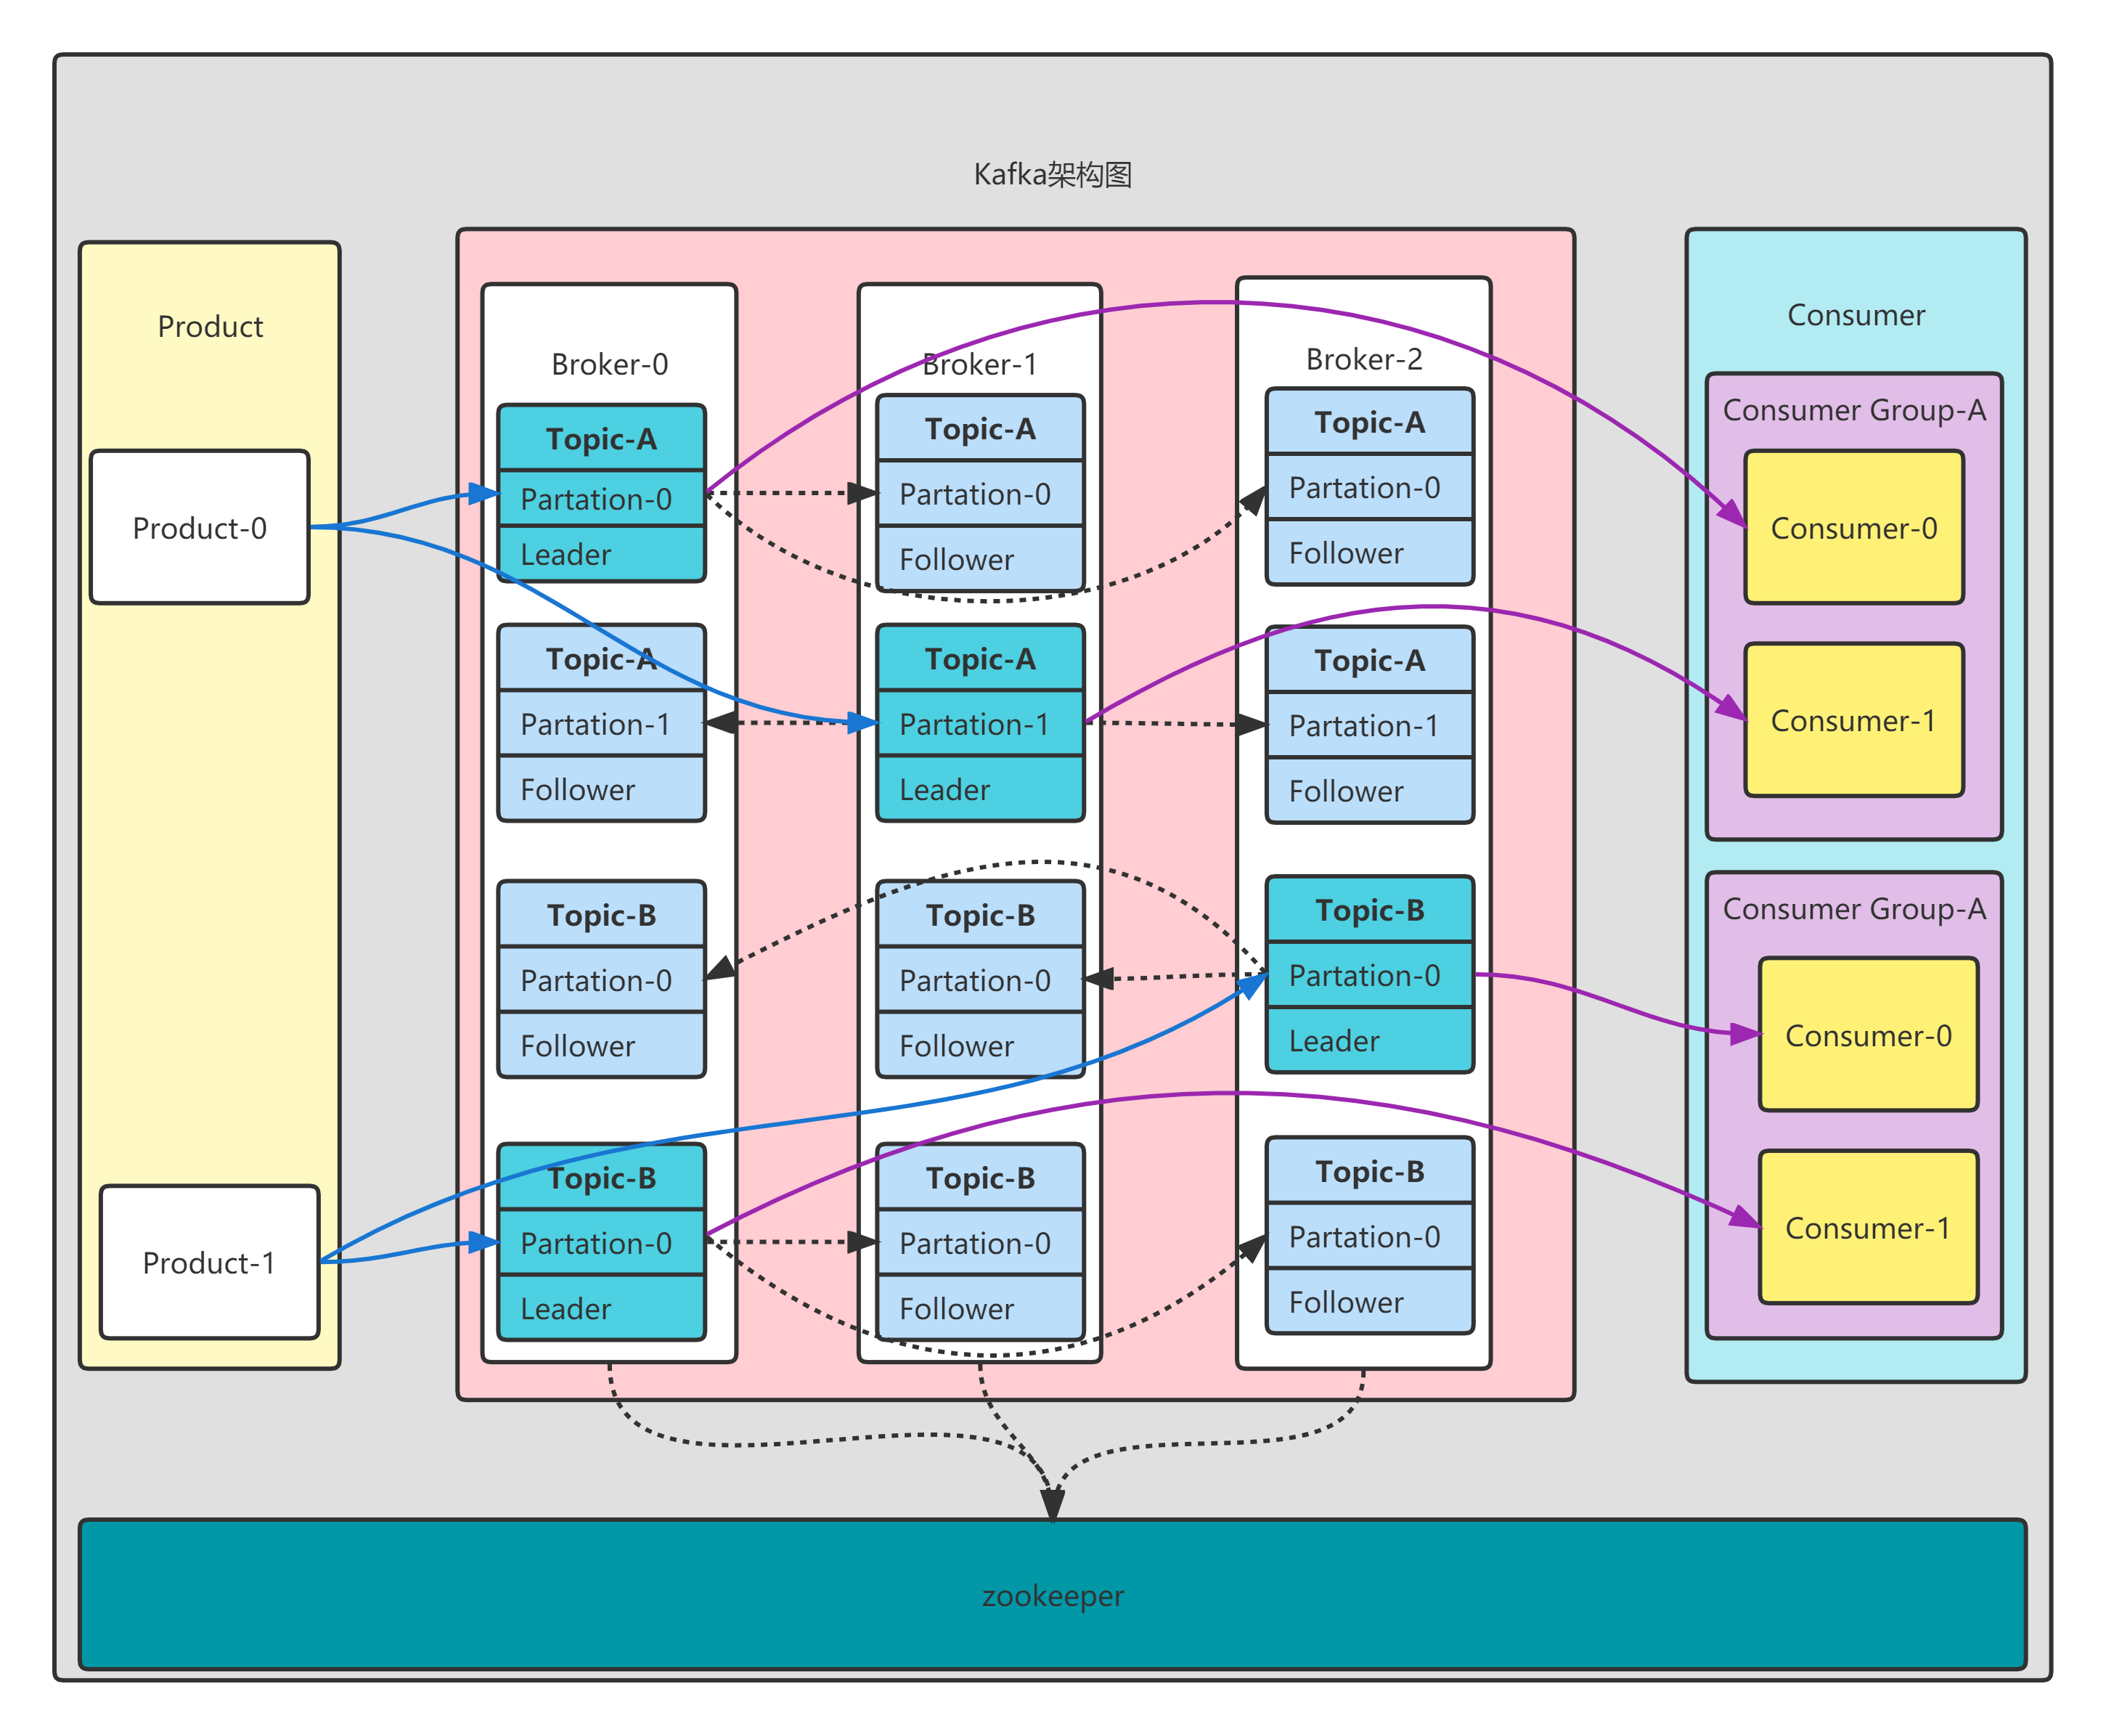This screenshot has height=1736, width=2106.
Task: Click the Product-0 producer box
Action: point(199,527)
